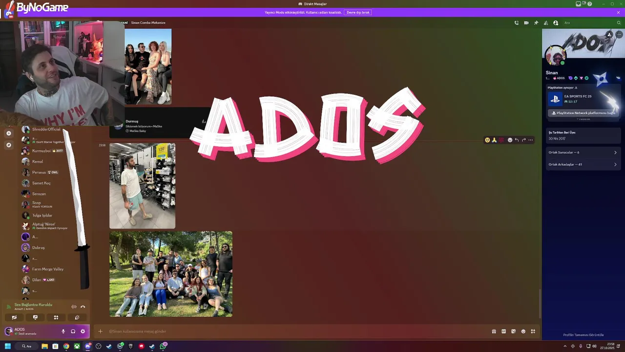Open the pinned messages icon

point(536,22)
